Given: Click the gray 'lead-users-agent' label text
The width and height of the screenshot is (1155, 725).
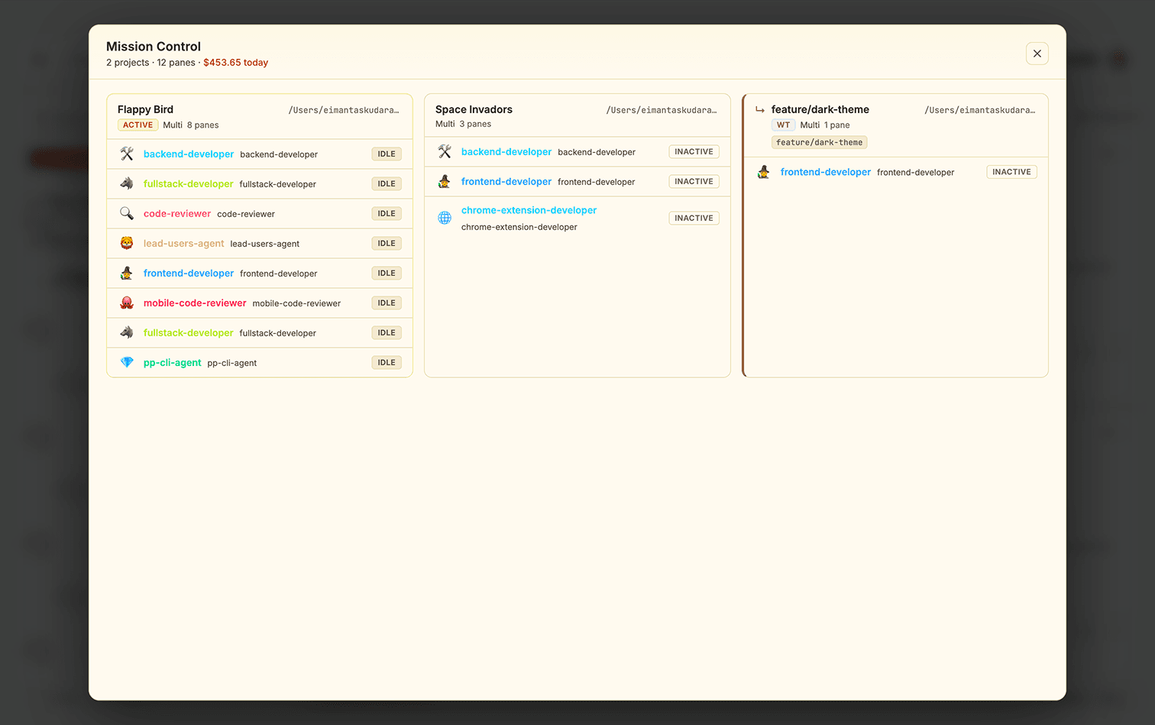Looking at the screenshot, I should (x=265, y=244).
